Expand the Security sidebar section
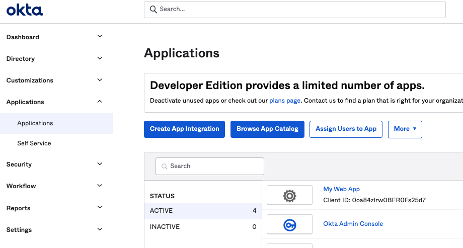 pos(100,164)
